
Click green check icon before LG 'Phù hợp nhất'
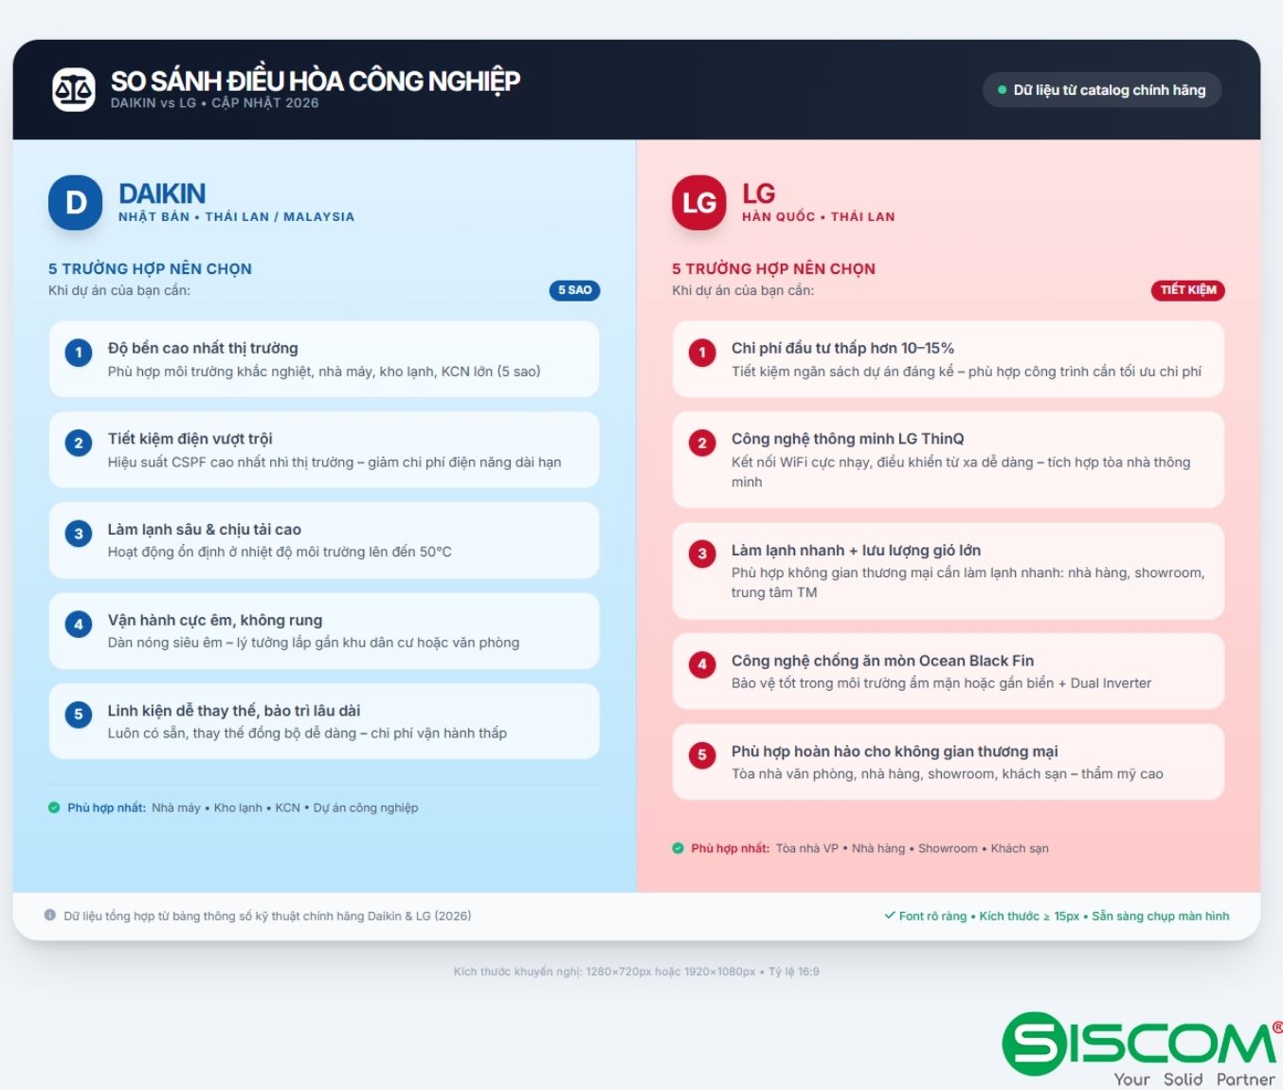coord(678,848)
